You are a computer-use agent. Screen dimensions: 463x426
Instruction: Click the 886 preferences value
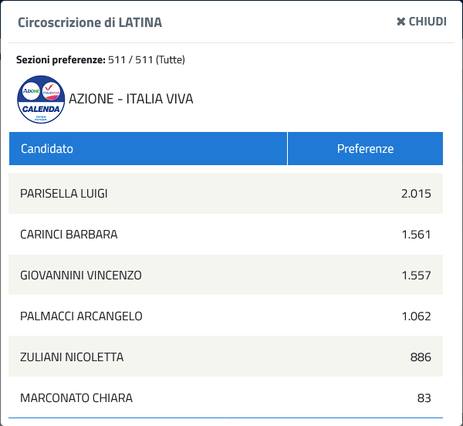coord(421,357)
